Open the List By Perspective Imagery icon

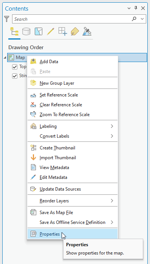pyautogui.click(x=87, y=31)
